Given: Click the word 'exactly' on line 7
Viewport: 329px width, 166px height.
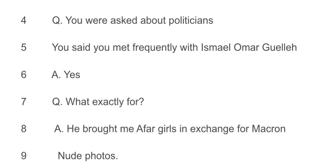Looking at the screenshot, I should (108, 102).
